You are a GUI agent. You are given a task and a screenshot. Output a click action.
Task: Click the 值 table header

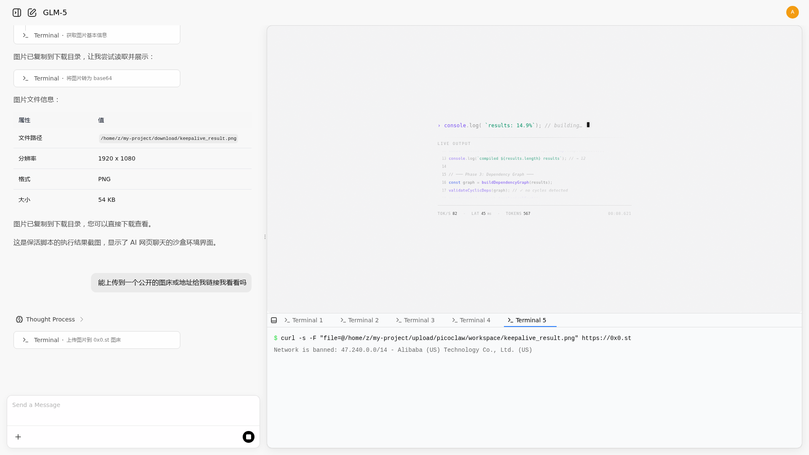coord(101,120)
